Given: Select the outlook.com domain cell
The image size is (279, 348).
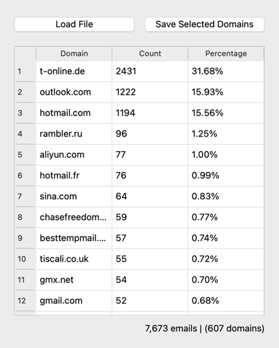Looking at the screenshot, I should click(x=74, y=93).
